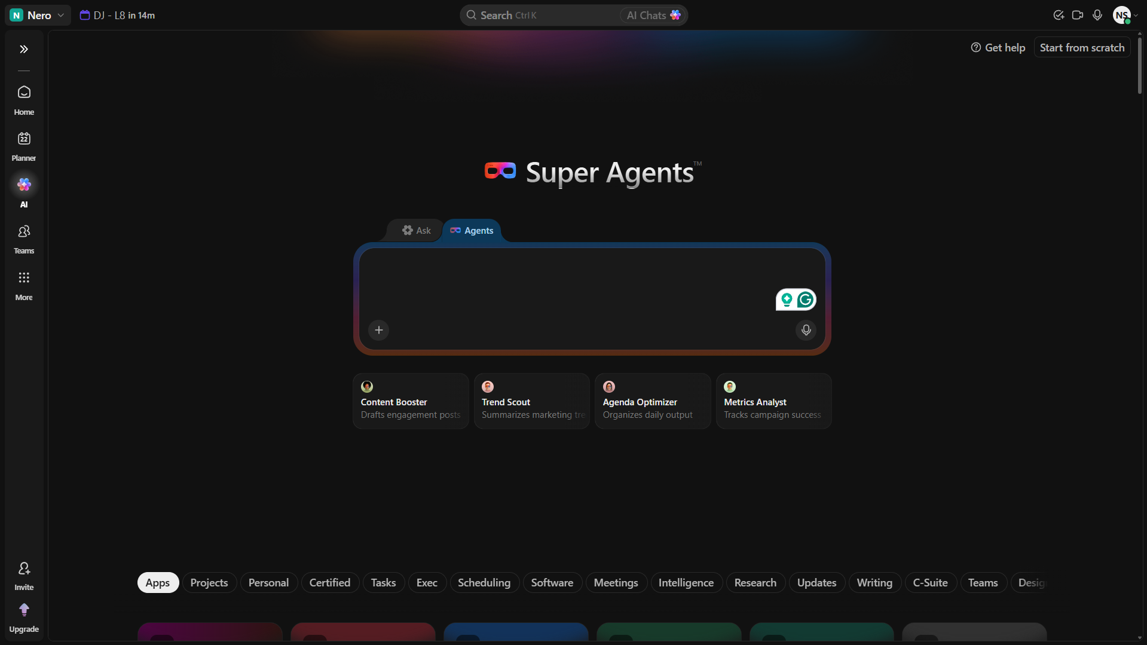Select the Personal category chip
The width and height of the screenshot is (1147, 645).
[x=268, y=583]
